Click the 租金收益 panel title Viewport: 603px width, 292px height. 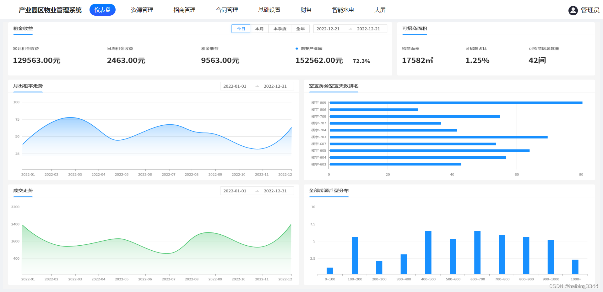[x=23, y=29]
